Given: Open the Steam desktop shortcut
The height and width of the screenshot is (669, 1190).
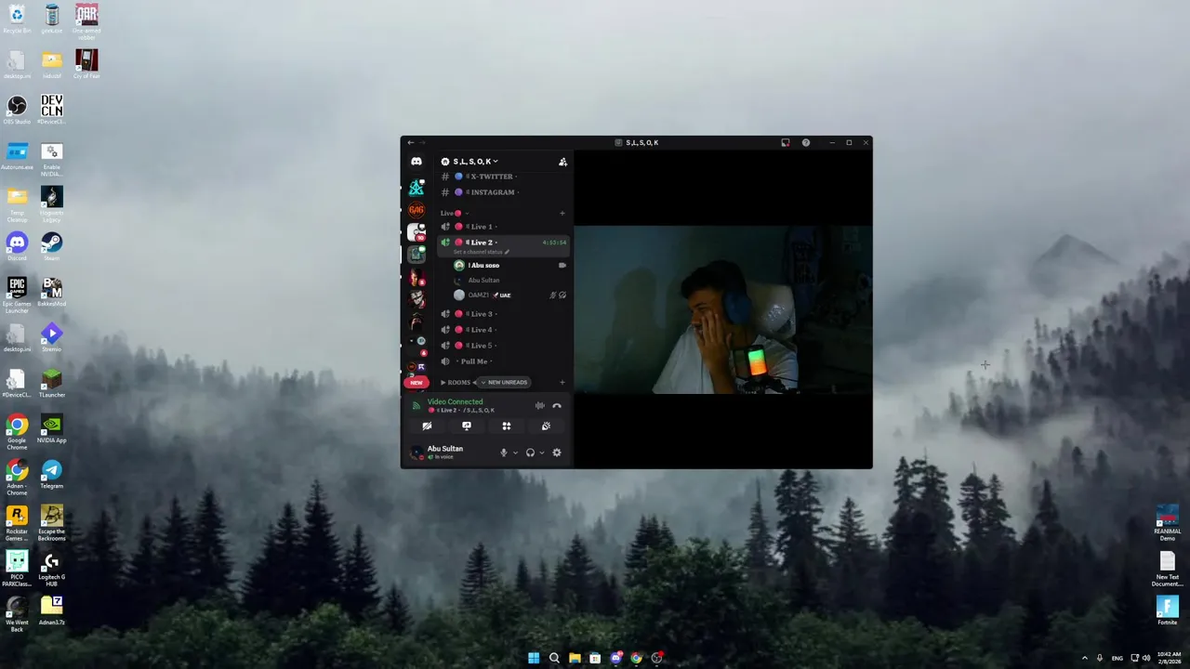Looking at the screenshot, I should click(51, 246).
